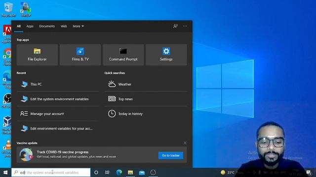
Task: Launch Films & TV tile
Action: click(x=80, y=55)
